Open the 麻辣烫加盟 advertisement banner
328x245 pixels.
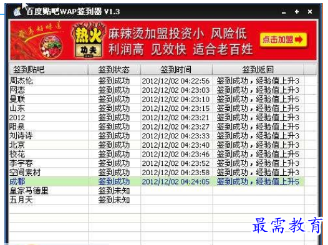[163, 40]
